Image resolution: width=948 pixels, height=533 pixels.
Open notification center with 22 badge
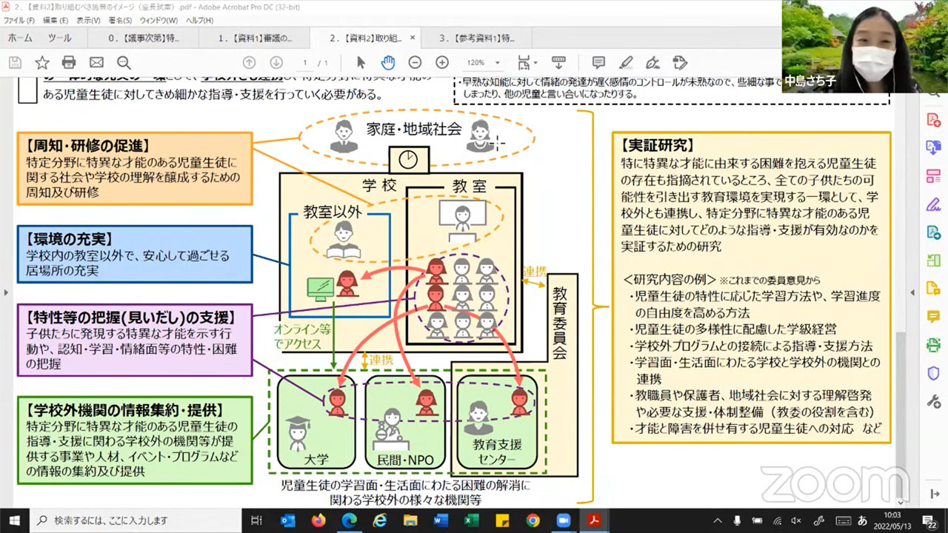coord(930,520)
